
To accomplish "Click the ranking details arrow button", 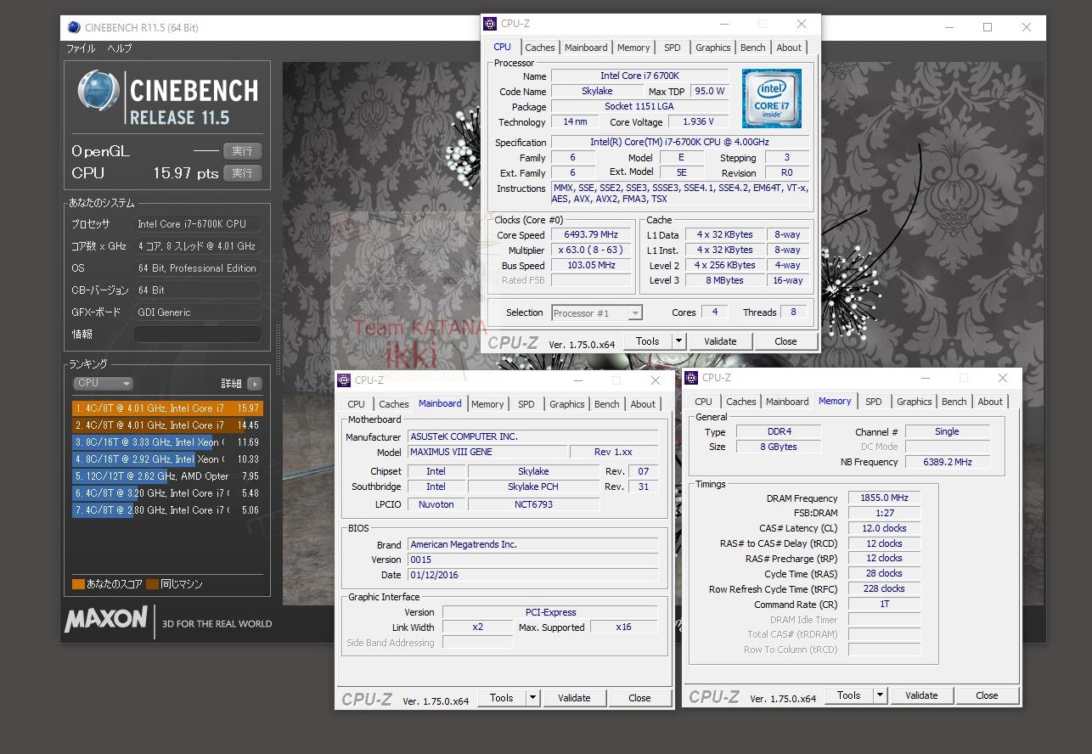I will (x=255, y=384).
